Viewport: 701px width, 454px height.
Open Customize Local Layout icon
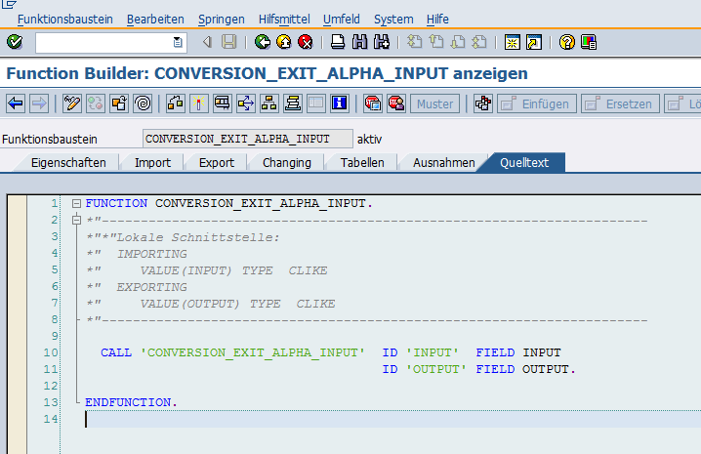(589, 42)
